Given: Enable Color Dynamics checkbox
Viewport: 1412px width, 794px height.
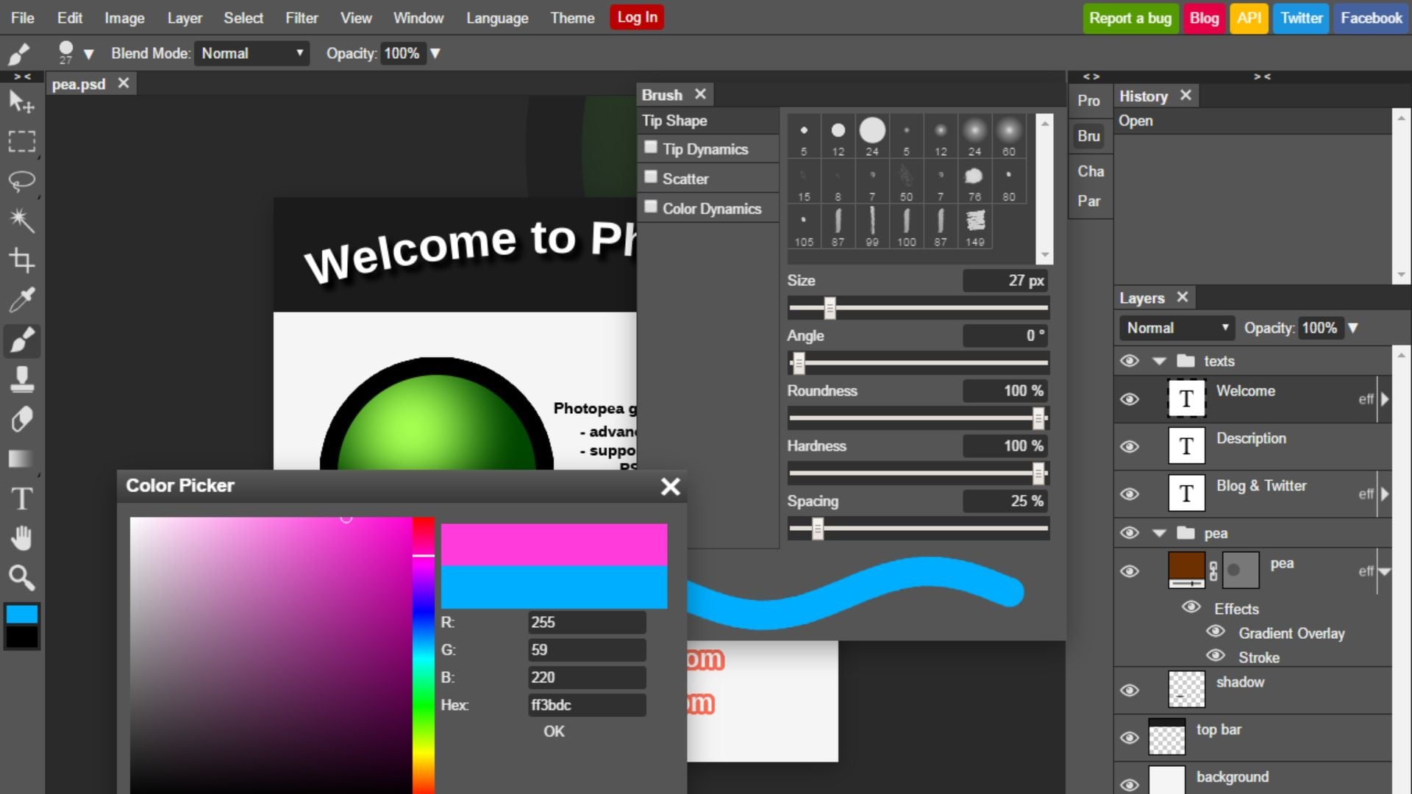Looking at the screenshot, I should [x=651, y=207].
